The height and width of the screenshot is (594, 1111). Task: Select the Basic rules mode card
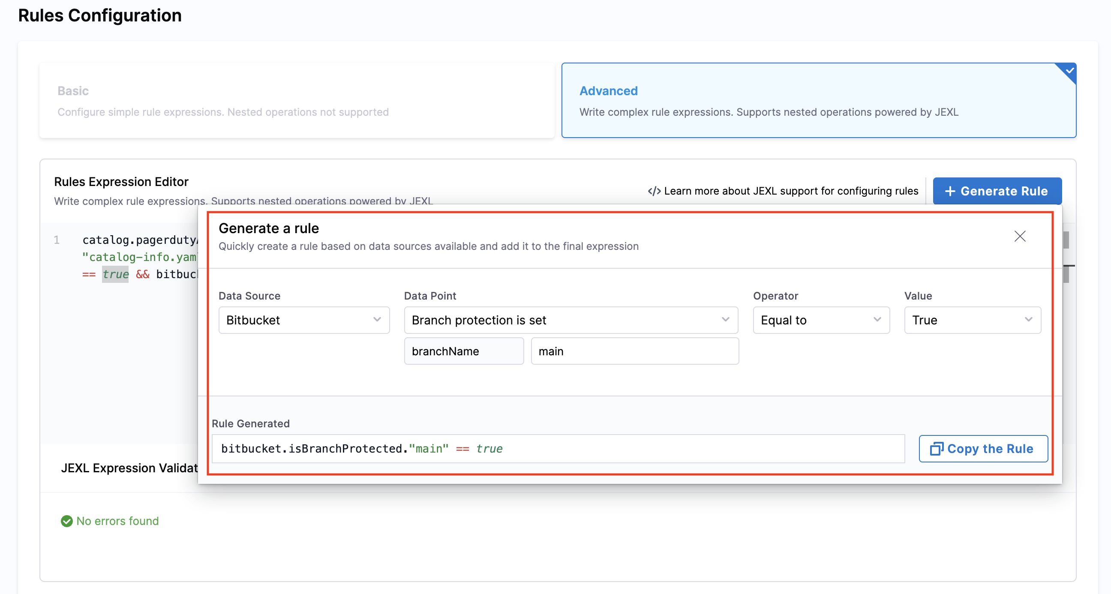click(297, 101)
